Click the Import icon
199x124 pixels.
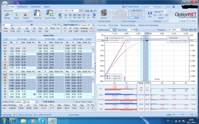pyautogui.click(x=16, y=16)
